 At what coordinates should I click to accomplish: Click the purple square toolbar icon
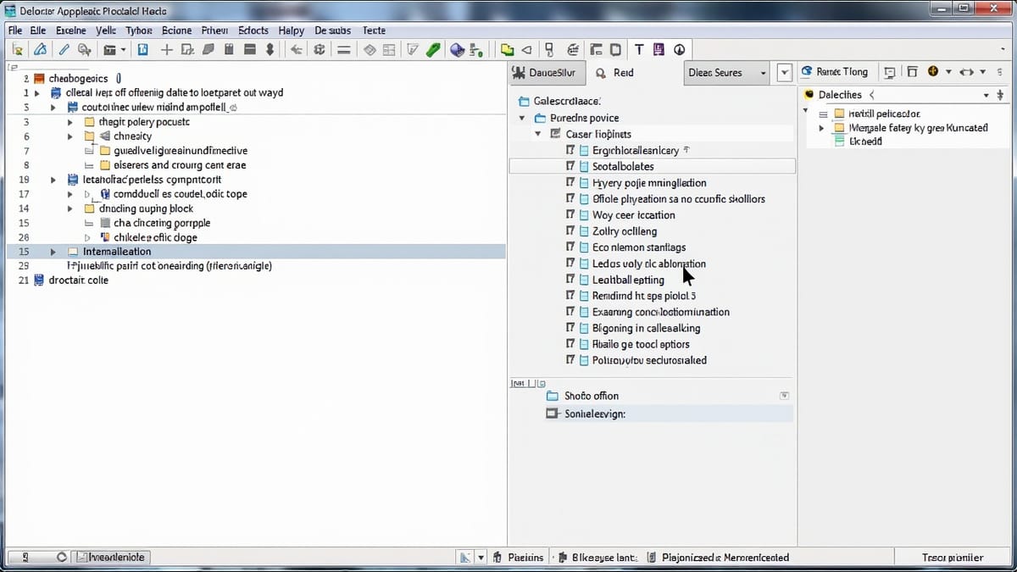coord(659,50)
